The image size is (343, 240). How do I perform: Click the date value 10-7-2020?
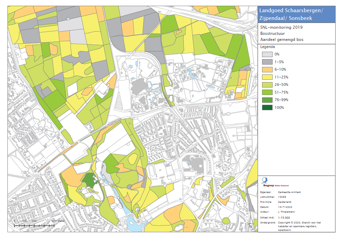pos(285,207)
